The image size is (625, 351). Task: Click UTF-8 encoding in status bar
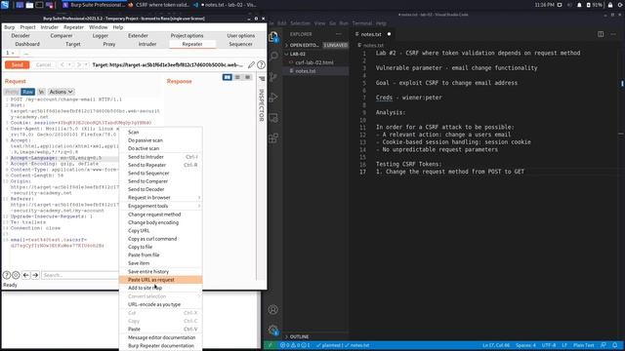click(x=549, y=345)
